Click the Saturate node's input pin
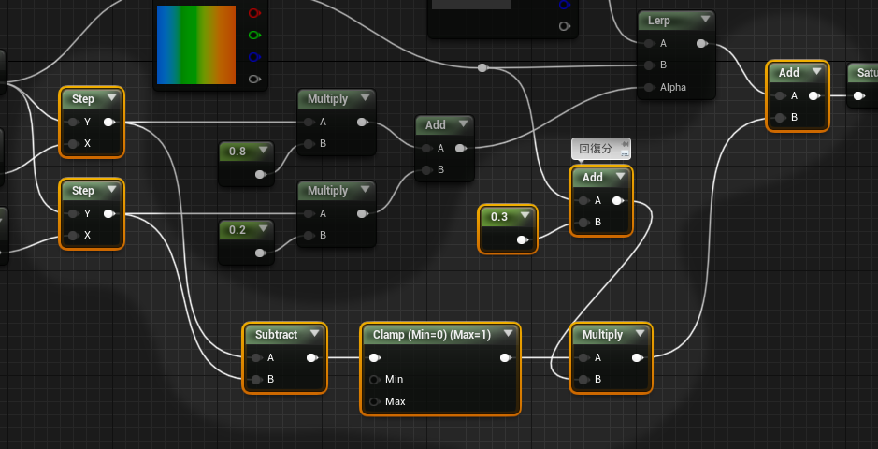Screen dimensions: 878x449 858,95
